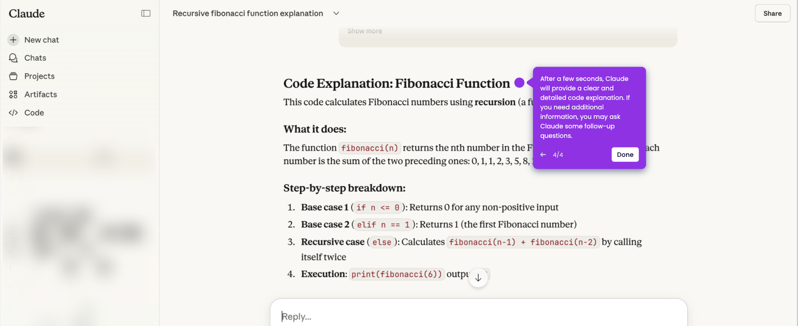Click the Projects folder icon

point(14,76)
